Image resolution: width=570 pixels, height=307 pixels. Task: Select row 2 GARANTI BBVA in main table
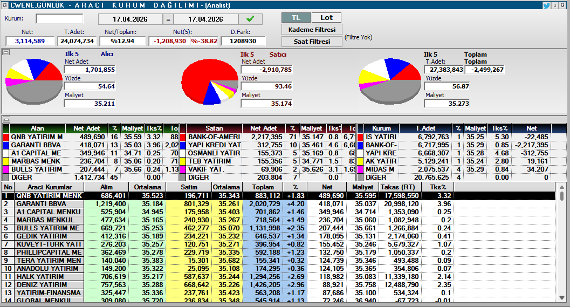[278, 204]
